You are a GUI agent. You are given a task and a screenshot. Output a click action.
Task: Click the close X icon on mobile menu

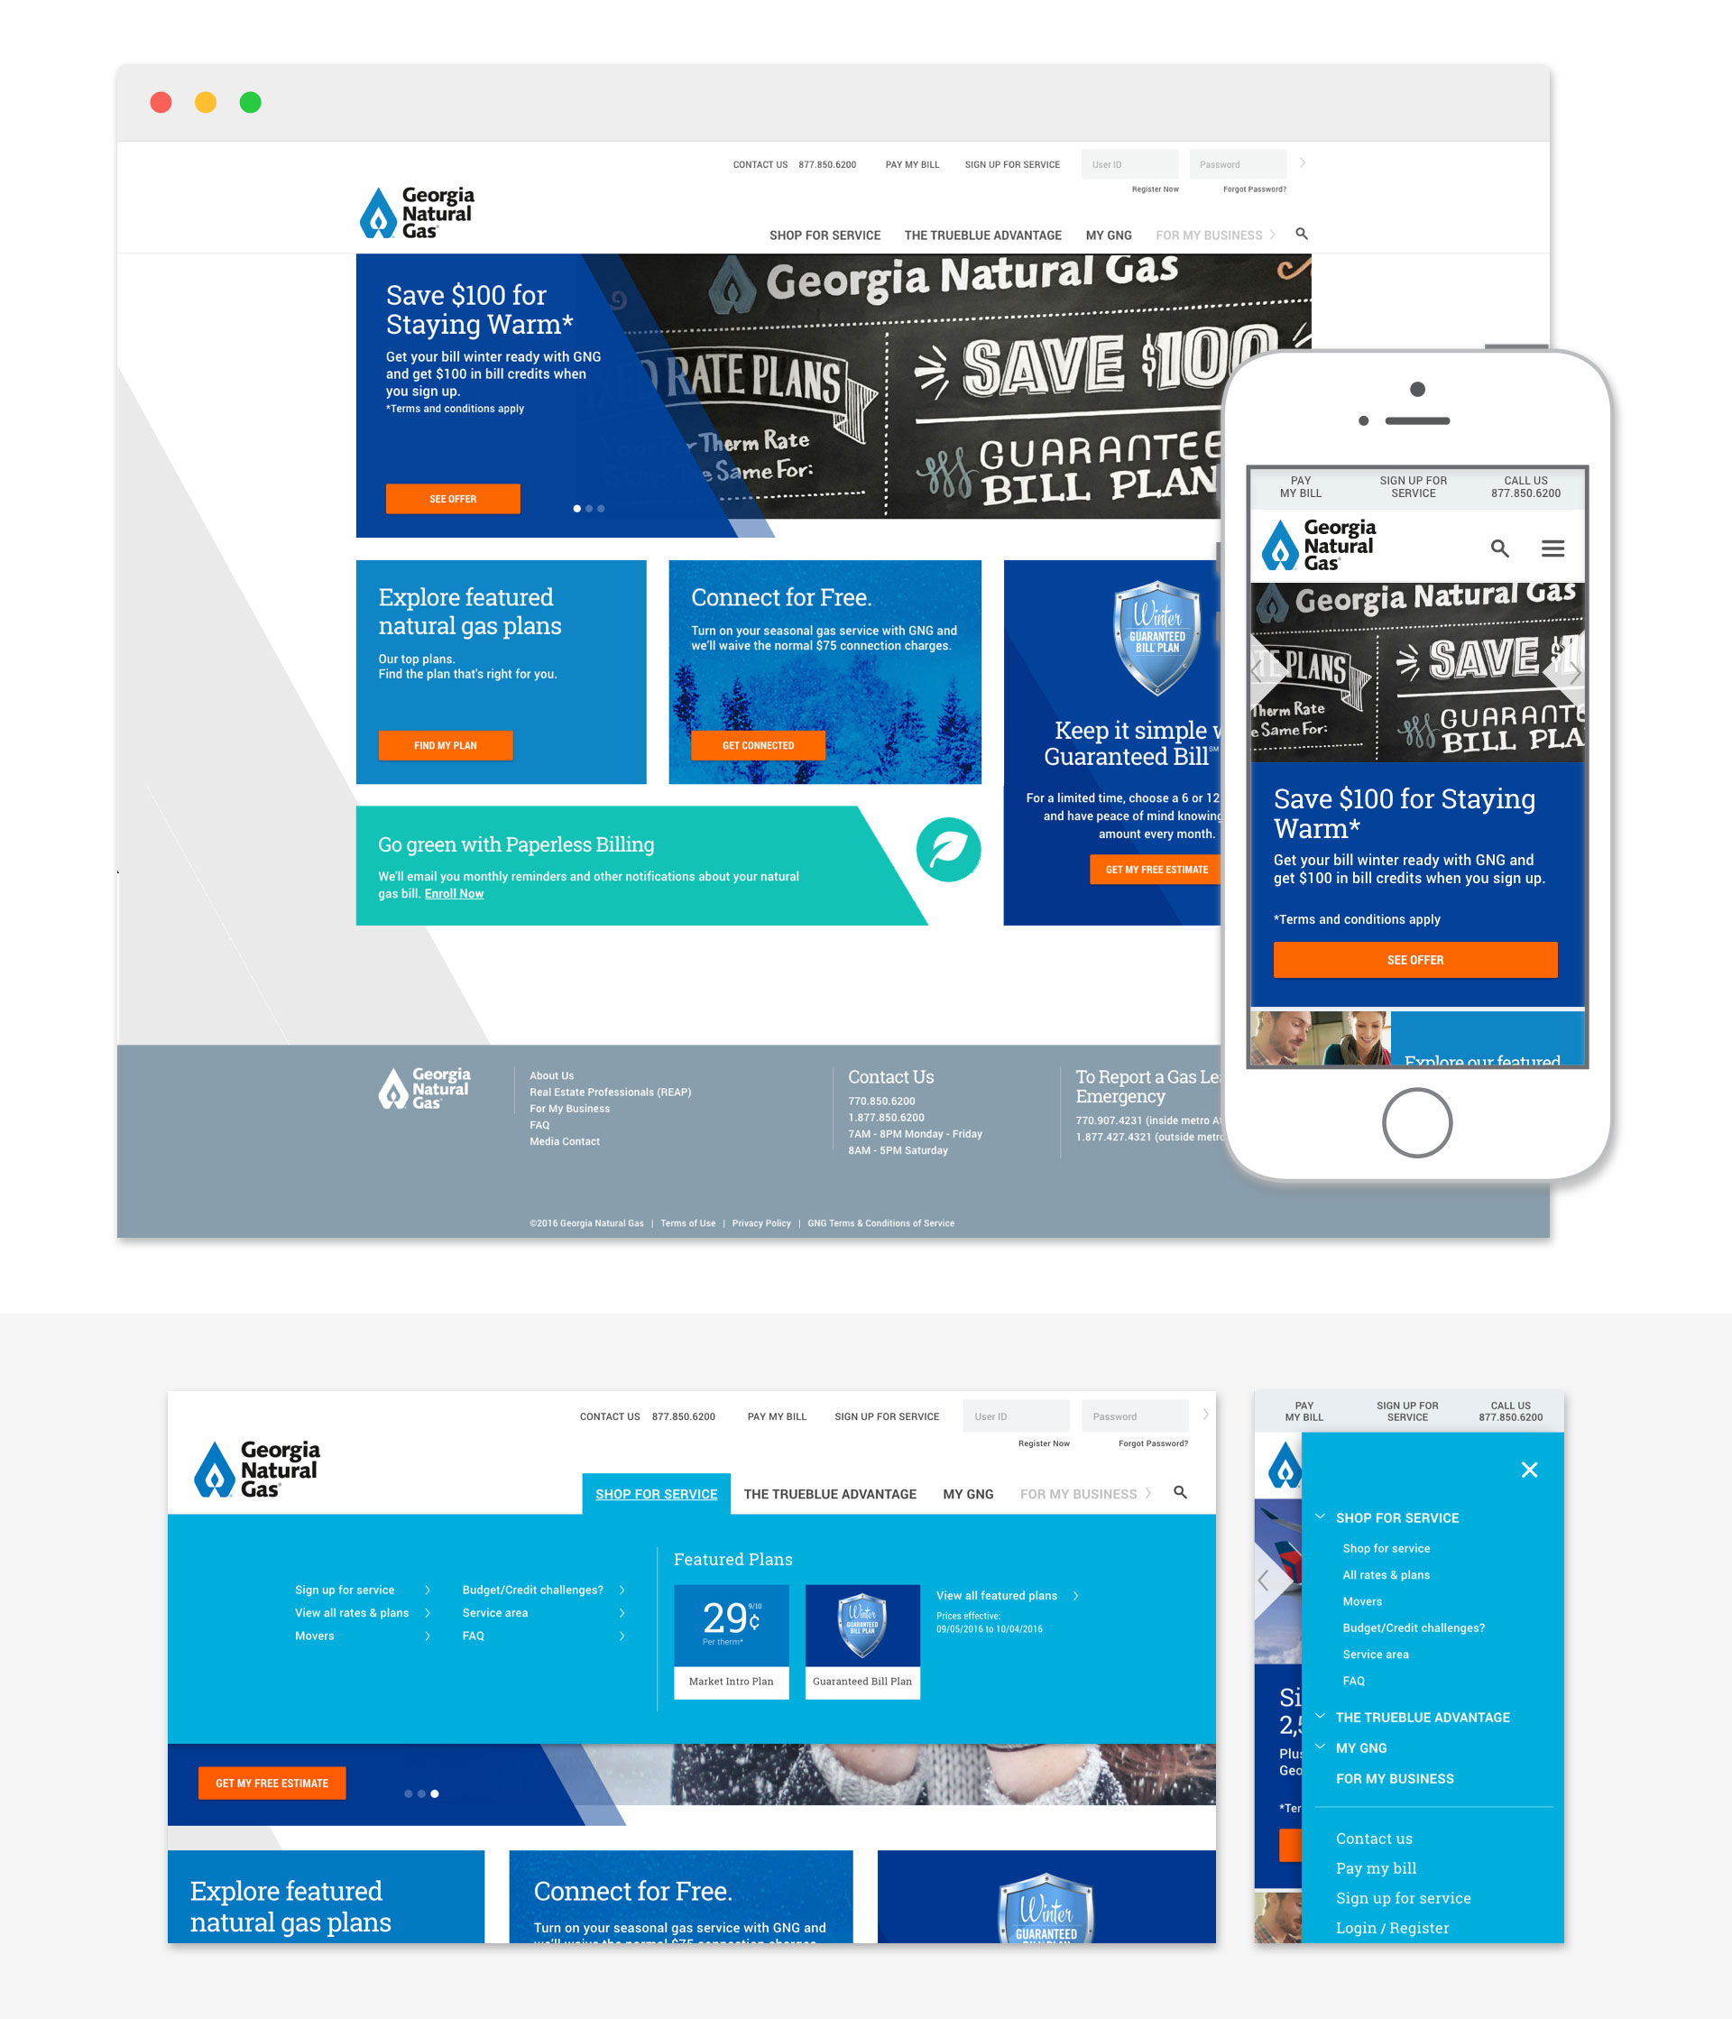click(x=1528, y=1468)
